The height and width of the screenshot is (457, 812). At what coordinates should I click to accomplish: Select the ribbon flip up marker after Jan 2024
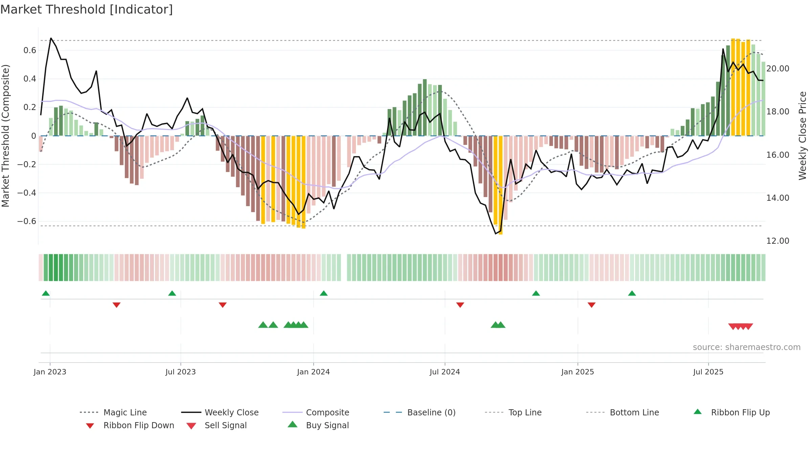323,293
